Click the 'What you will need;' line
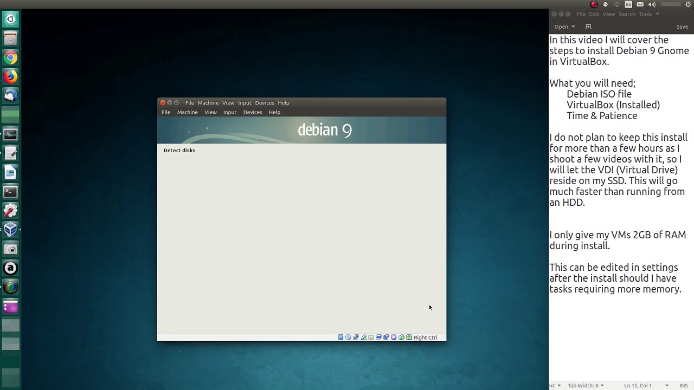Image resolution: width=694 pixels, height=390 pixels. (x=592, y=83)
